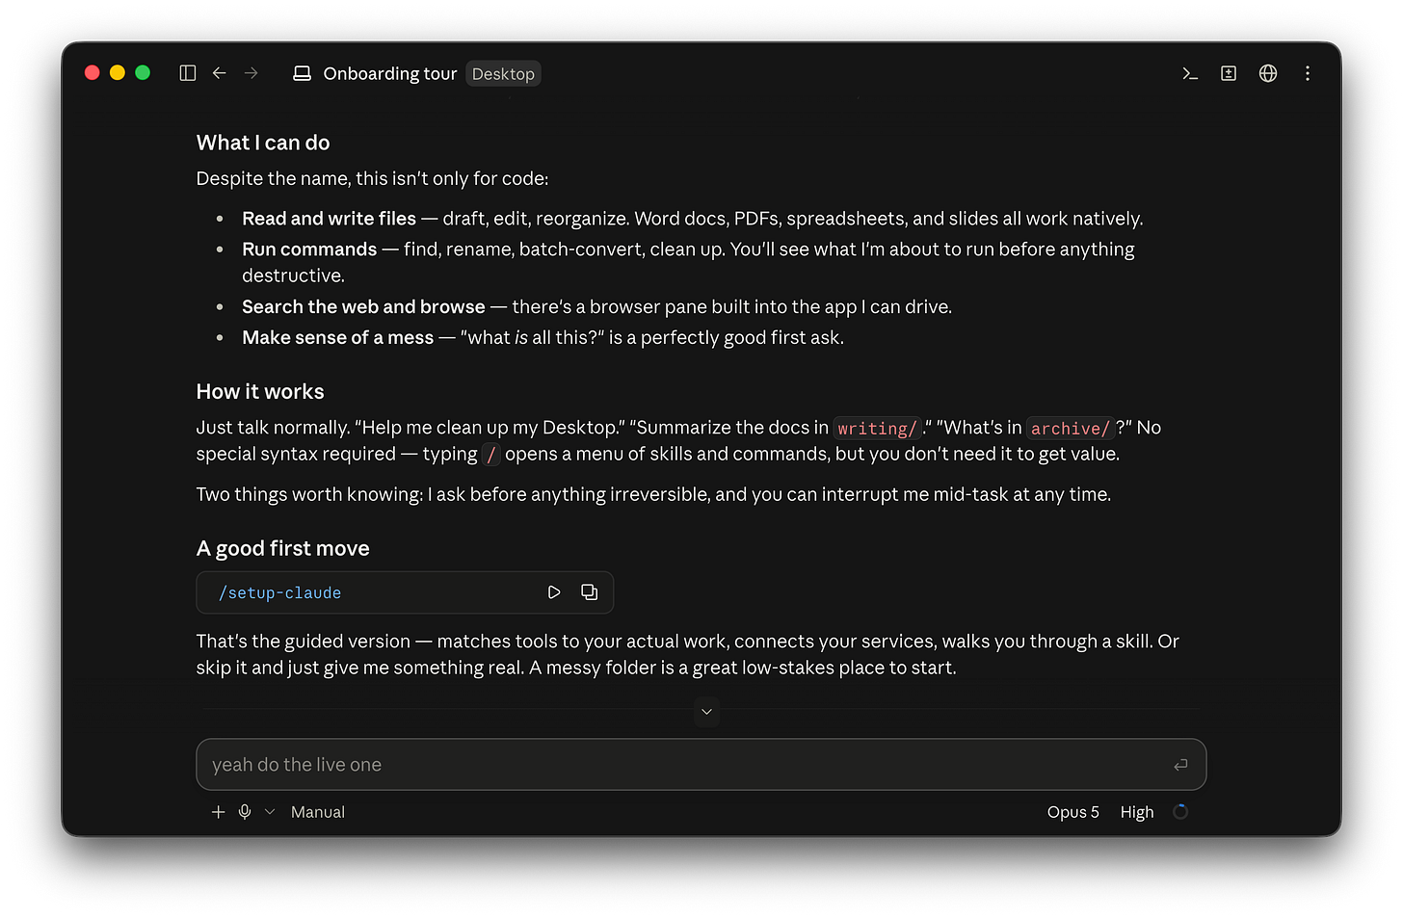
Task: Jump to bottom with down chevron
Action: [706, 712]
